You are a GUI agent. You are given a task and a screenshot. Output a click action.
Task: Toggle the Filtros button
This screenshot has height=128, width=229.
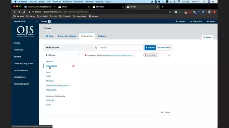pos(150,48)
